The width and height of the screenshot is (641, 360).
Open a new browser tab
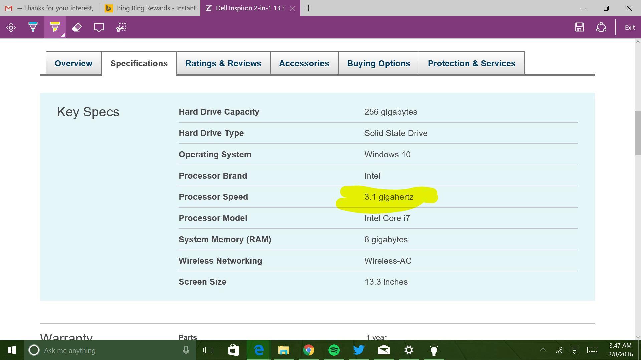(x=308, y=8)
